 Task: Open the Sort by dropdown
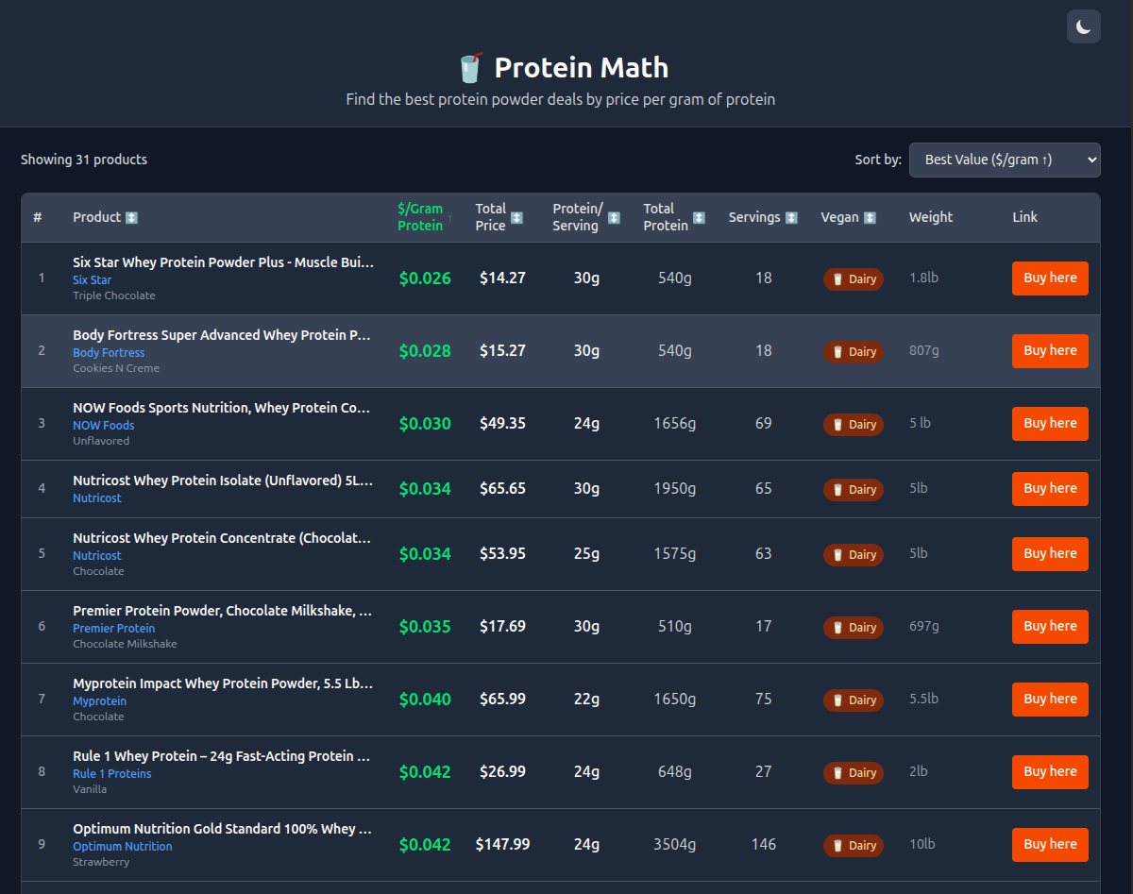coord(1005,160)
